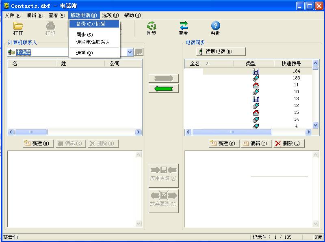Open the 选项(O) menu in menu bar

pos(110,15)
